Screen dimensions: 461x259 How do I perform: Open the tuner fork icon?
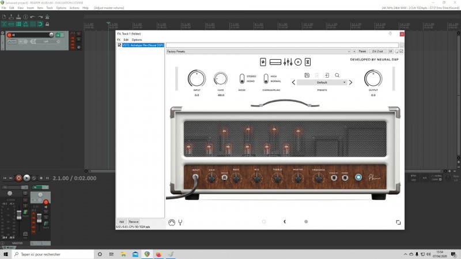[180, 222]
